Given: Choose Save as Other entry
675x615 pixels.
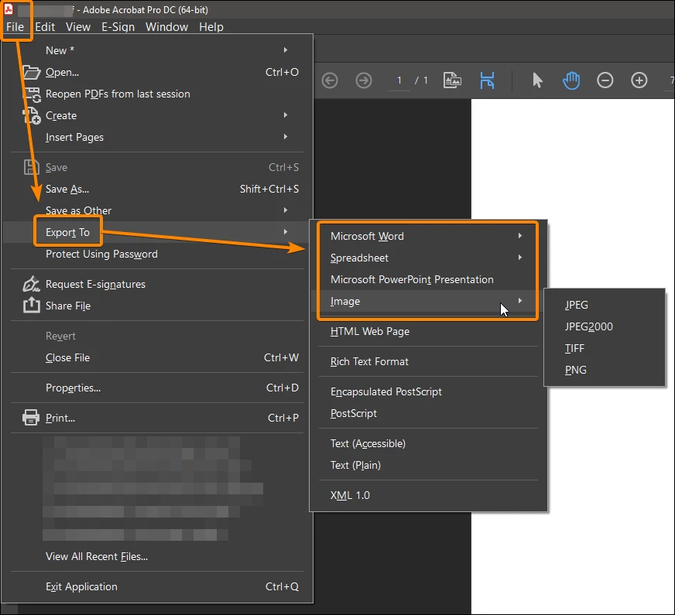Looking at the screenshot, I should point(158,210).
